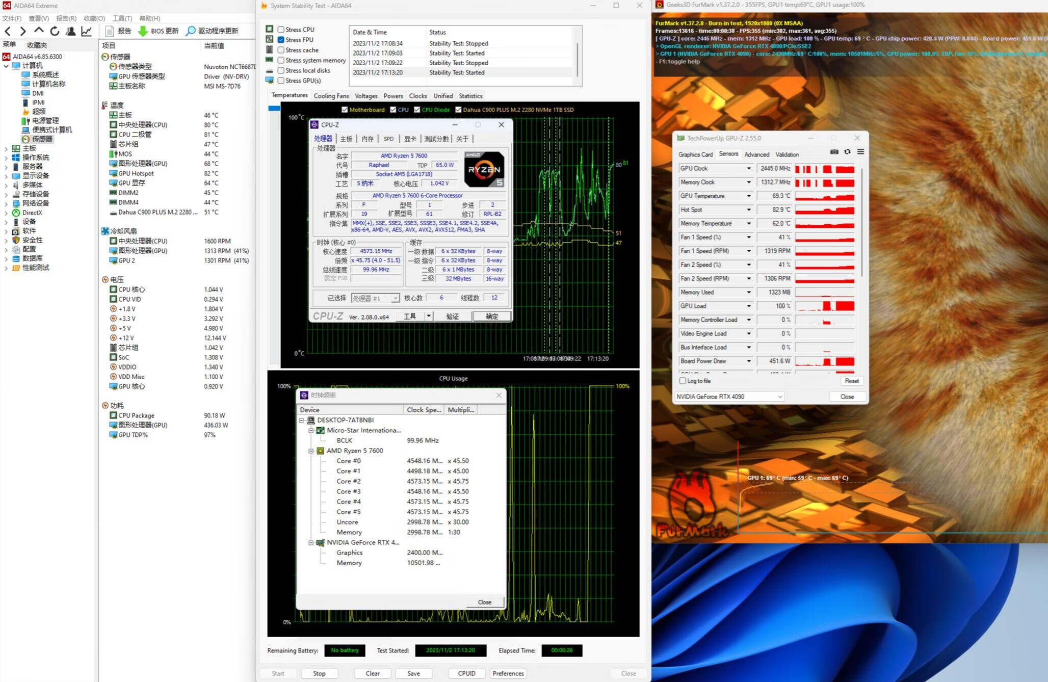Click the CPUID button

click(466, 673)
